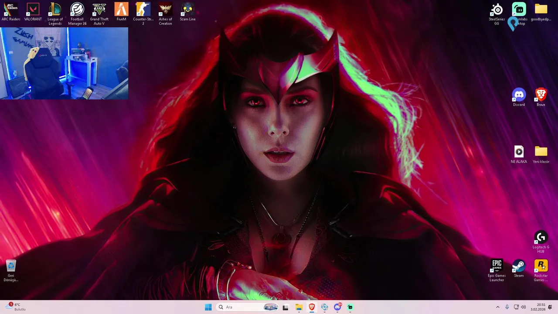Select the Epic Games Launcher icon
558x314 pixels.
(497, 270)
